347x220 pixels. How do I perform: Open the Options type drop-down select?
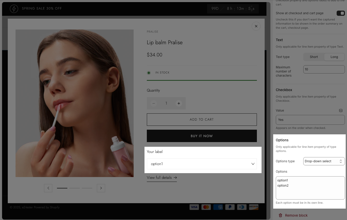[x=324, y=161]
